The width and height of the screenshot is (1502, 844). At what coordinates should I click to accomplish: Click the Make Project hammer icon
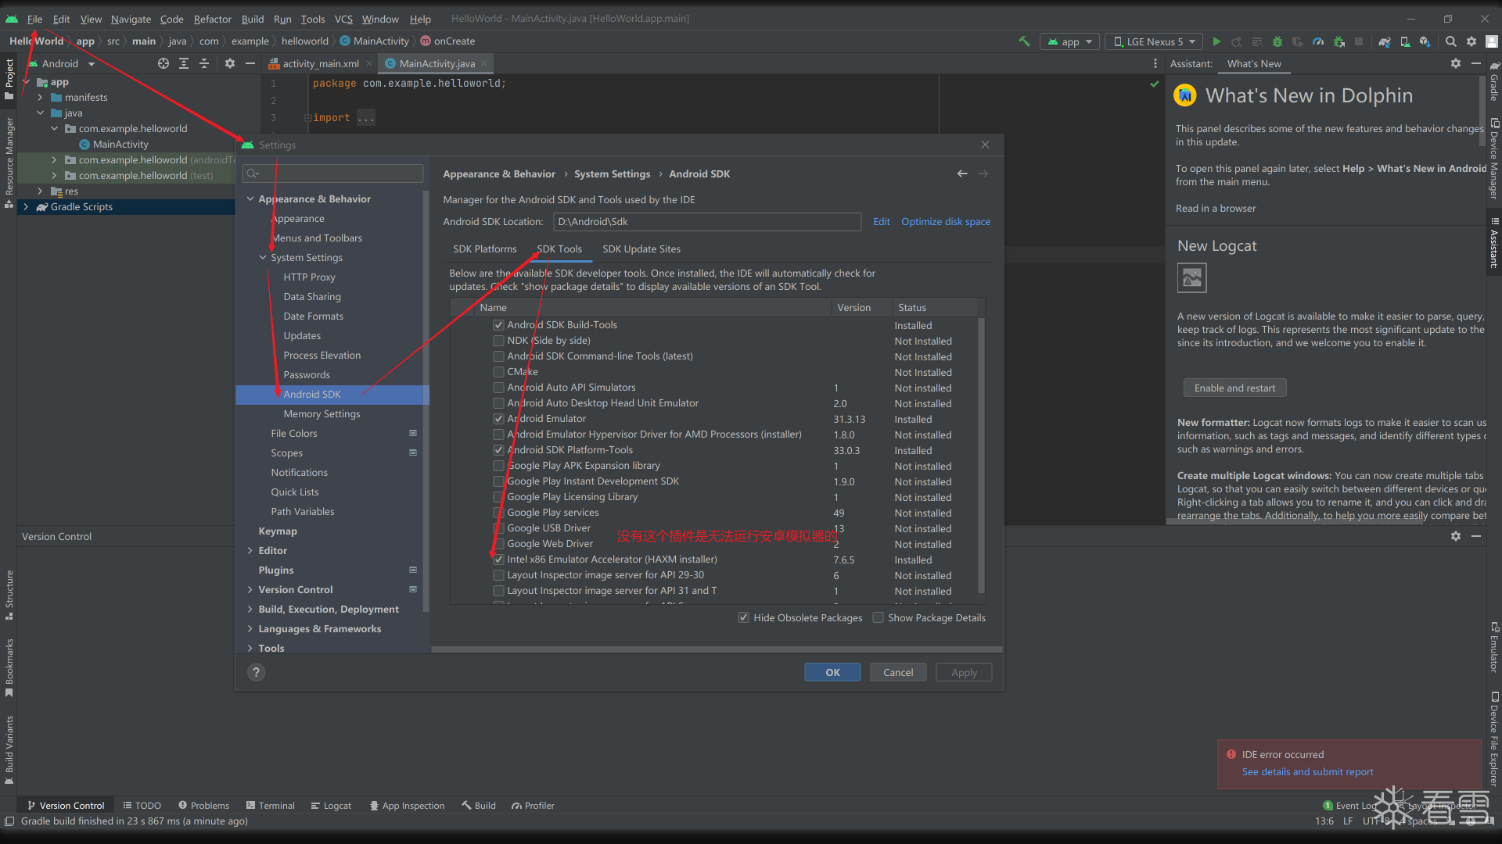coord(1024,41)
